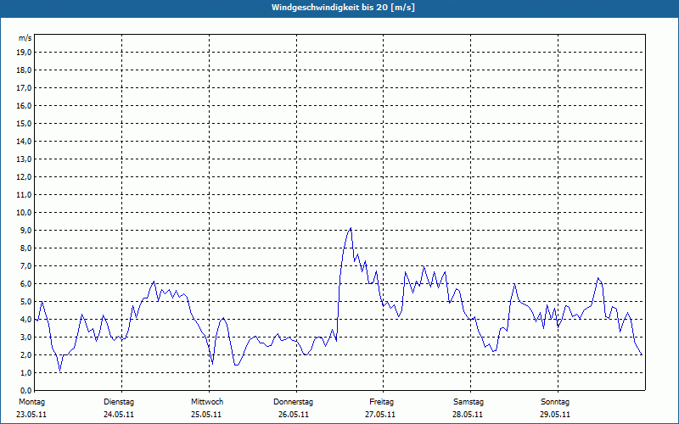Click the 14,0 y-axis label
Viewport: 679px width, 424px height.
(24, 141)
